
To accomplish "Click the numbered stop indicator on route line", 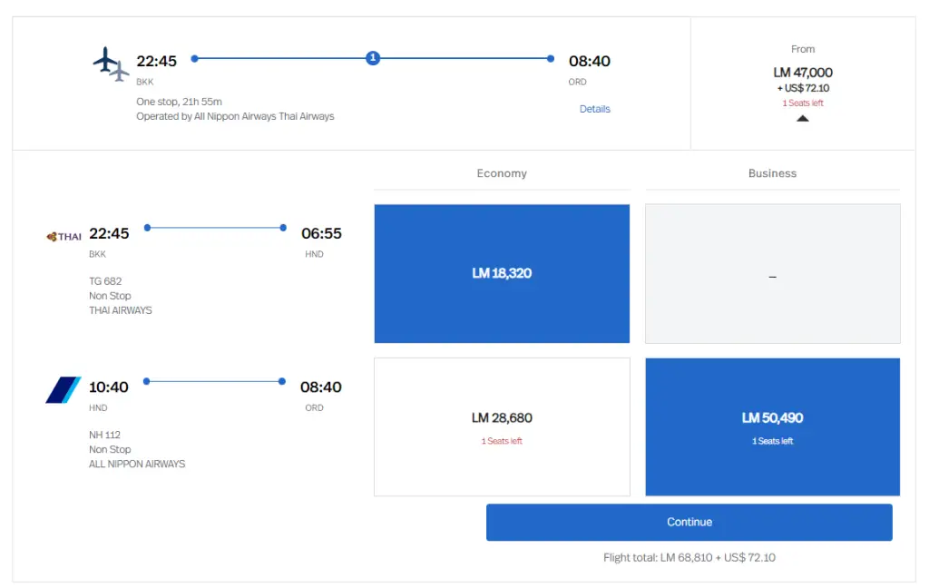I will click(372, 58).
